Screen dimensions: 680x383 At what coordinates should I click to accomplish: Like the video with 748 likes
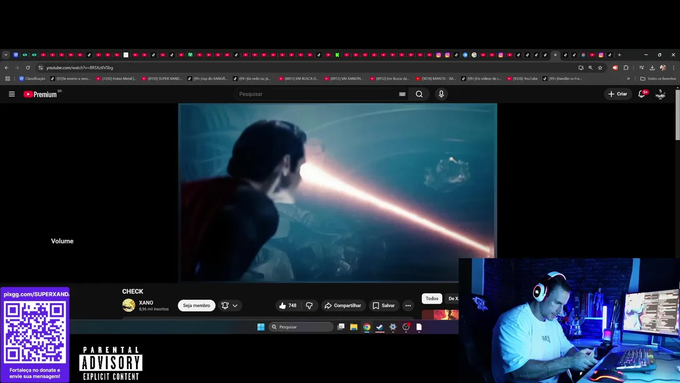pos(288,306)
